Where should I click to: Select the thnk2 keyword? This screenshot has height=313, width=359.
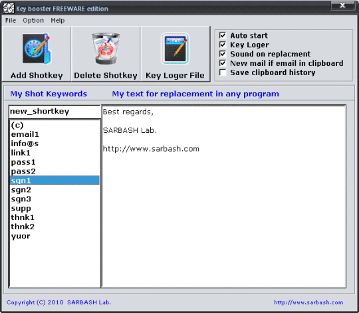coord(55,227)
